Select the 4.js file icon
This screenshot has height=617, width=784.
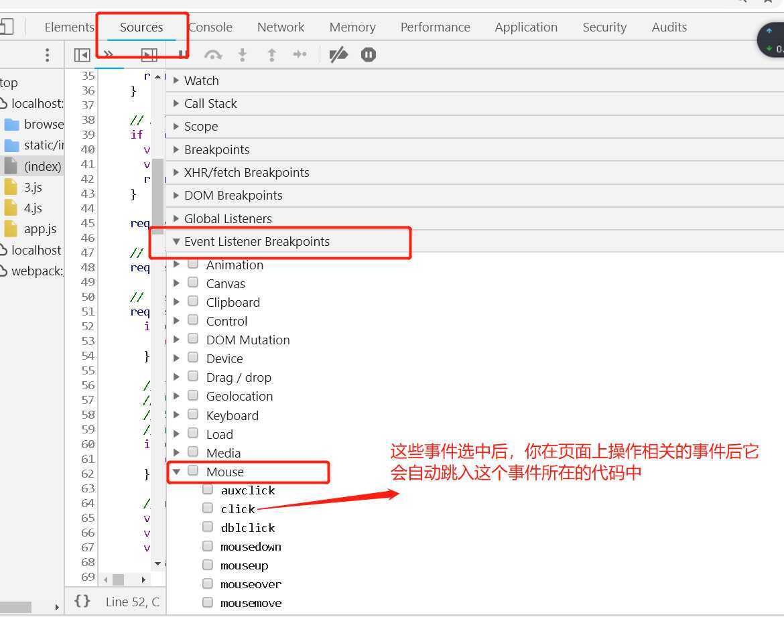11,208
